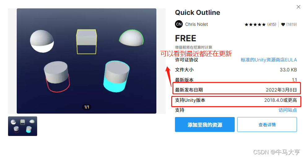Click the 1/1 image counter badge
Viewport: 305px width, 158px height.
(87, 107)
